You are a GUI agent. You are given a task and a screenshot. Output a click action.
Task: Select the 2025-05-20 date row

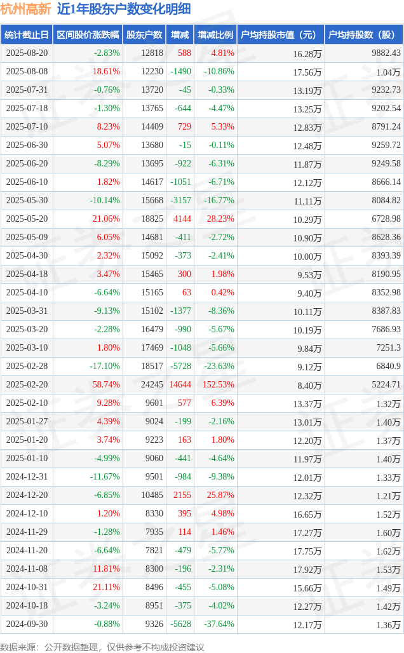(27, 219)
